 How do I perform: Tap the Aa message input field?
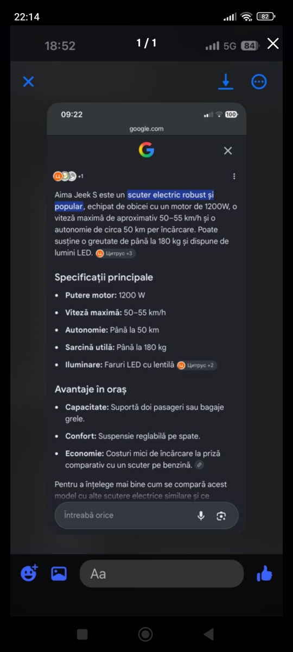tap(162, 574)
